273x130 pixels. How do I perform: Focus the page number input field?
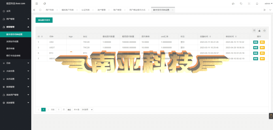[59, 110]
